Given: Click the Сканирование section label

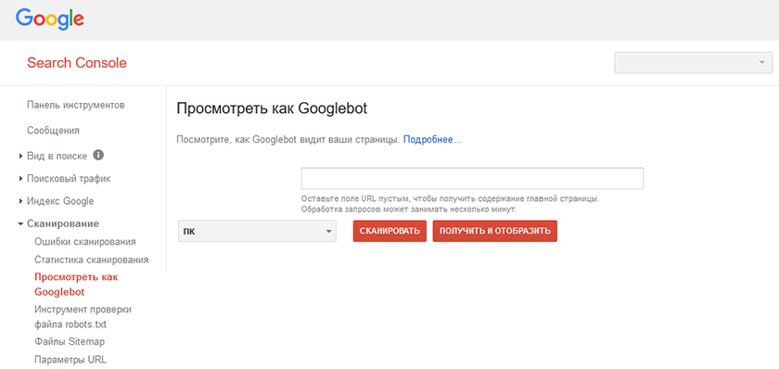Looking at the screenshot, I should pos(63,224).
